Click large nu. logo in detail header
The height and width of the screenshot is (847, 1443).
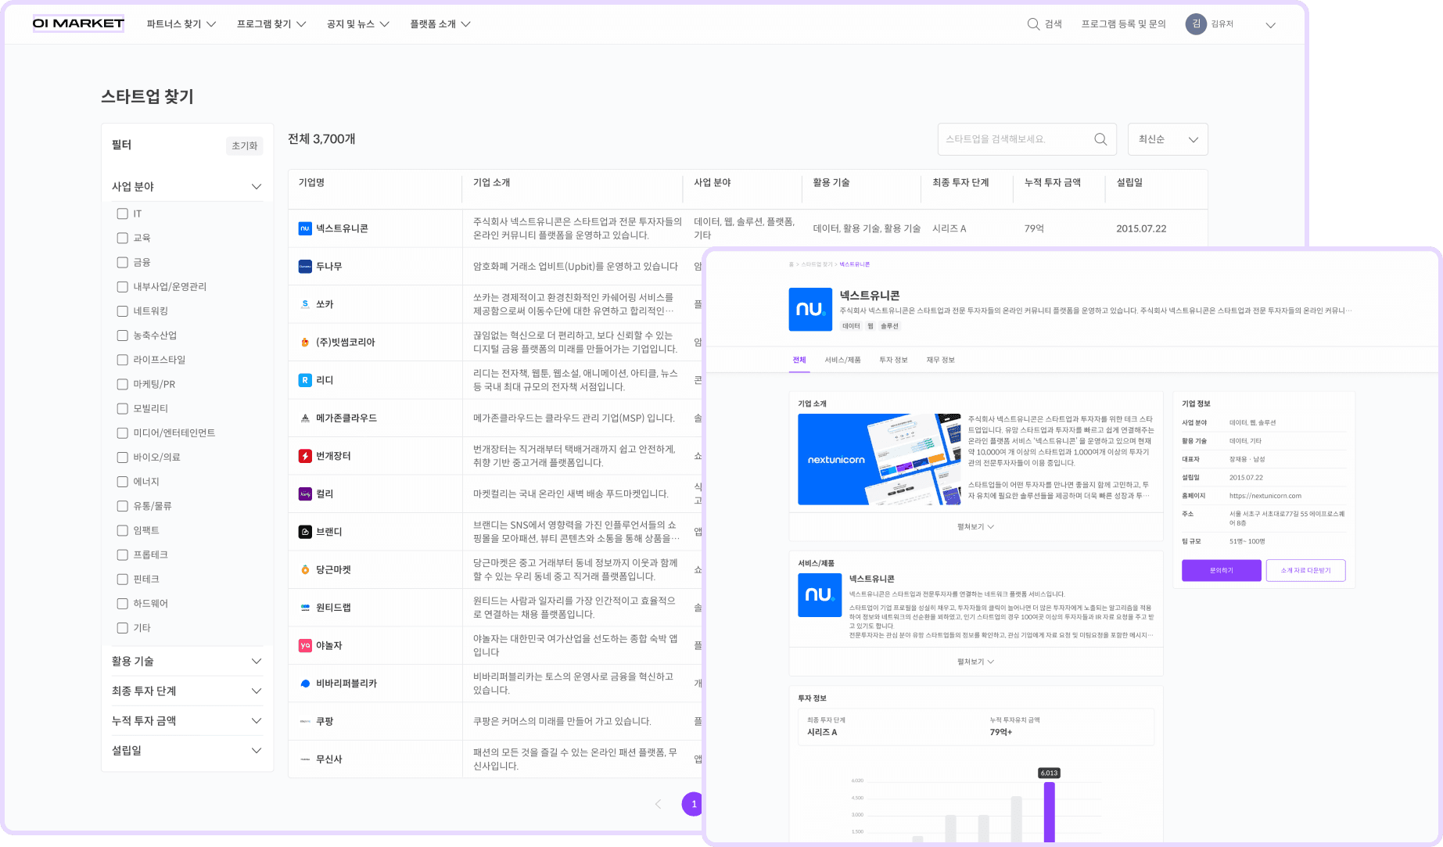[810, 309]
